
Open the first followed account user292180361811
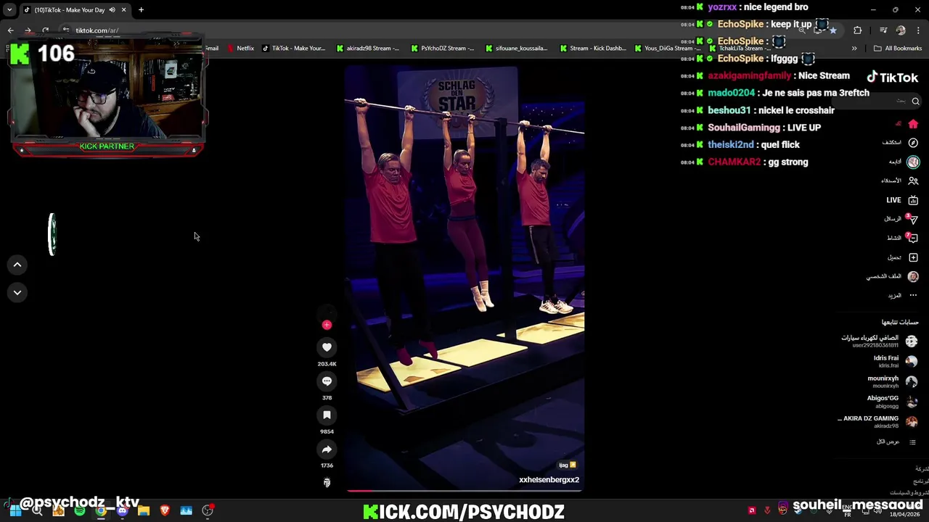pos(879,341)
